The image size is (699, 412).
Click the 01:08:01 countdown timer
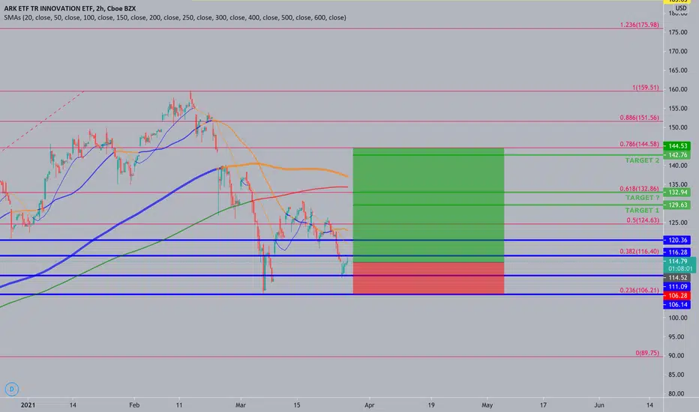click(x=680, y=269)
